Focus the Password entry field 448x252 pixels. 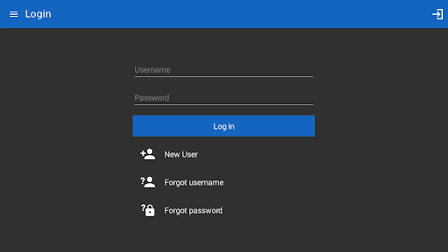tap(224, 98)
